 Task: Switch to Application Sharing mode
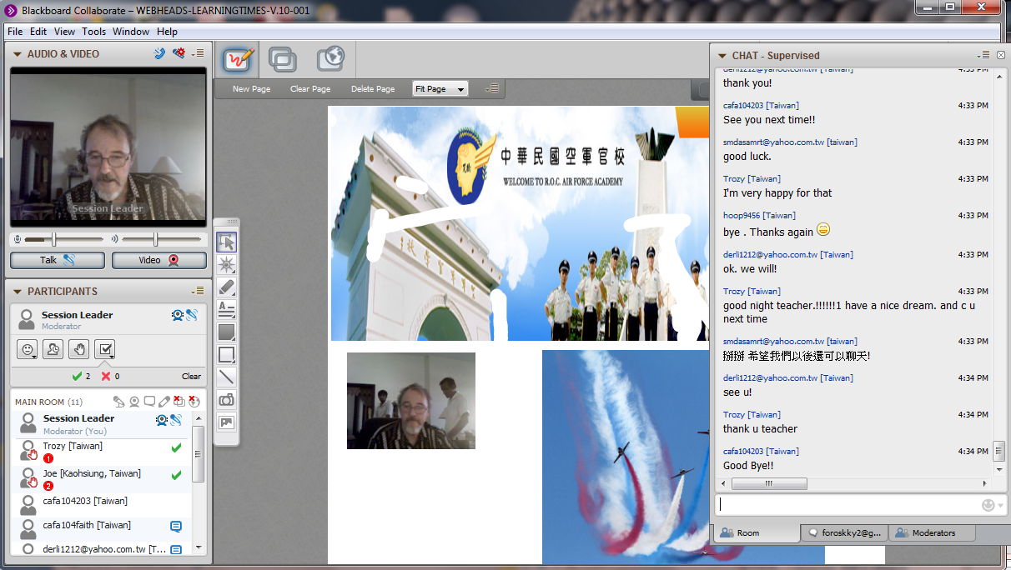pos(284,59)
